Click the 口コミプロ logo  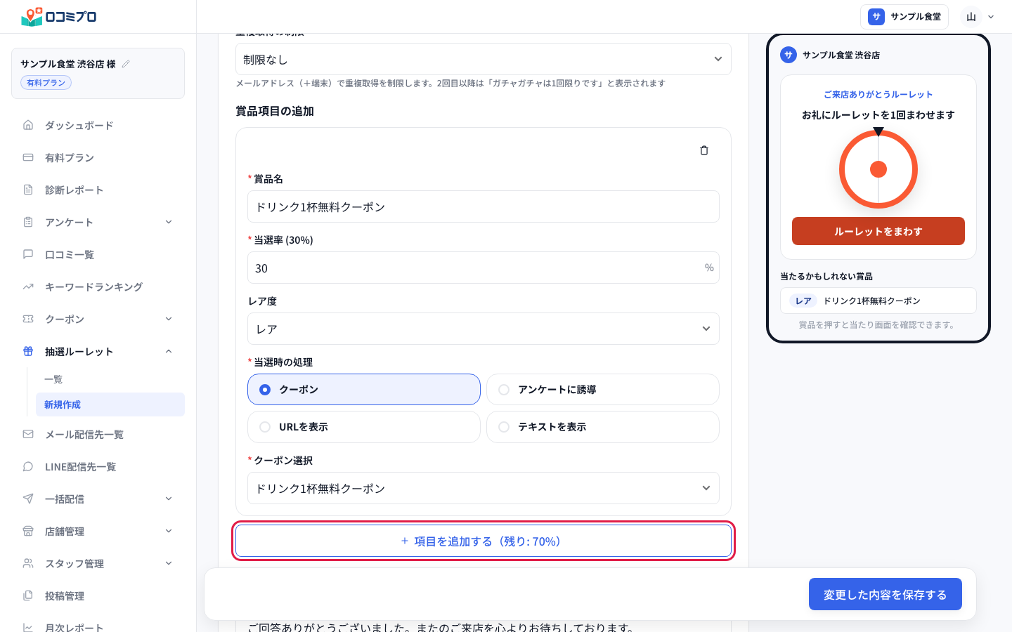pyautogui.click(x=59, y=17)
